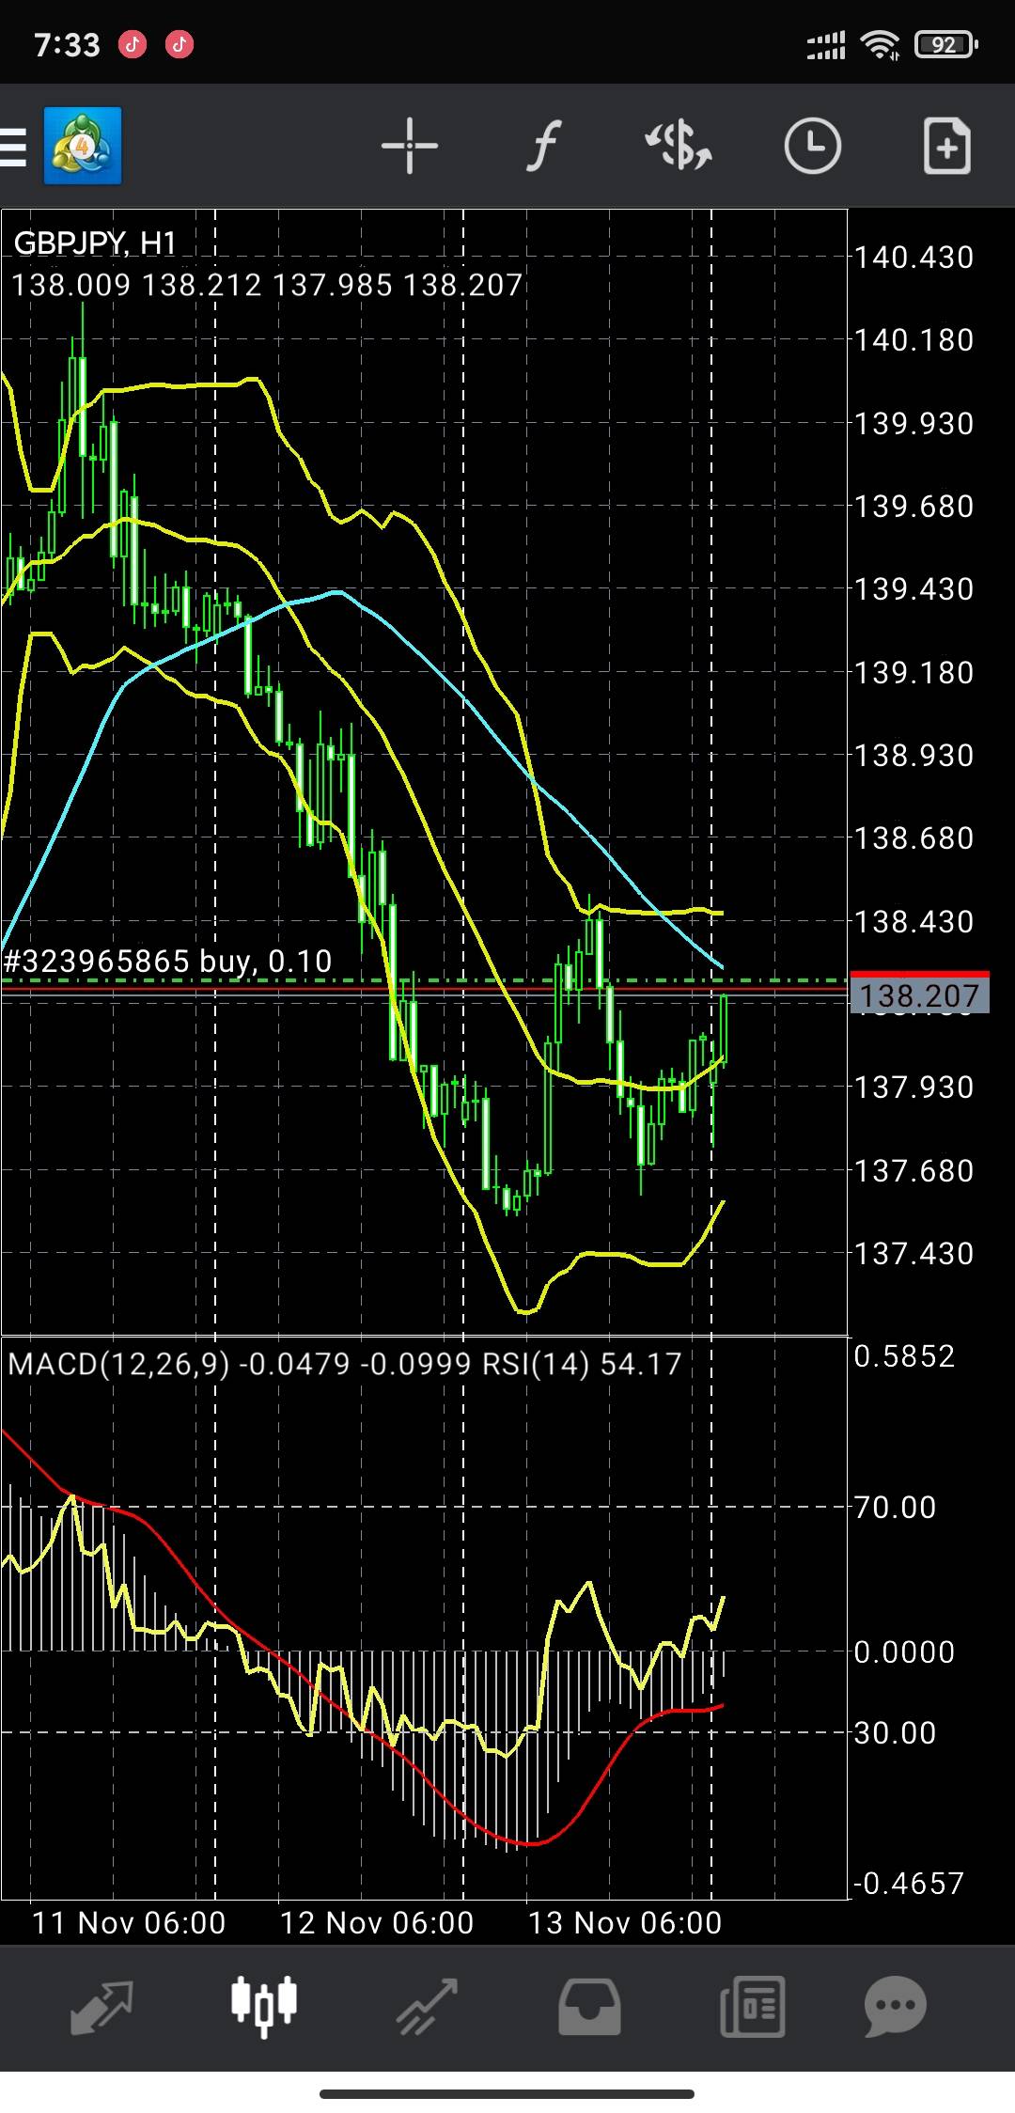
Task: Tap the 0.0000 MACD zero level label
Action: point(904,1651)
